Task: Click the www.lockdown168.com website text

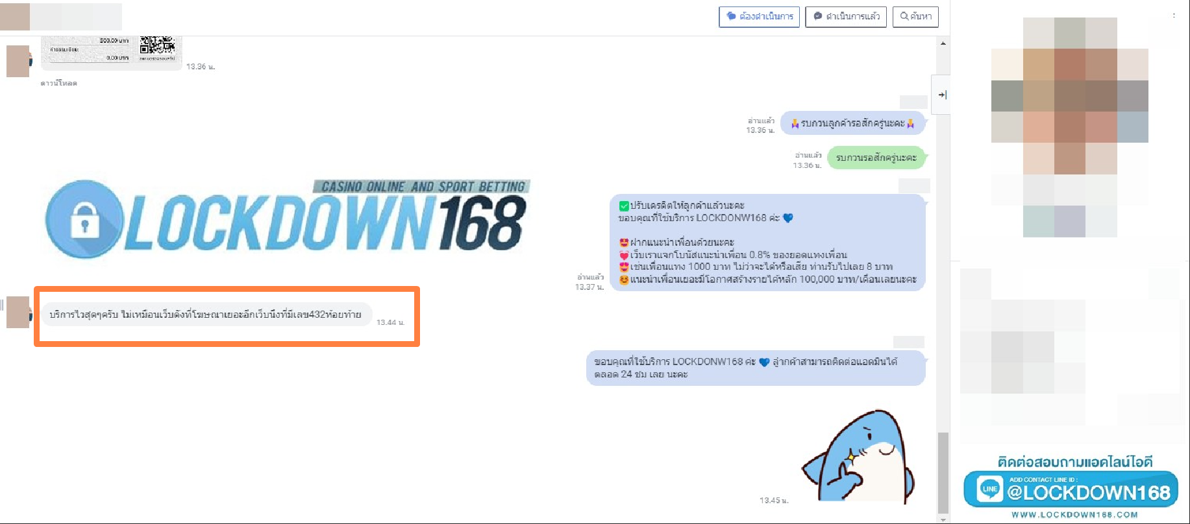Action: click(1074, 515)
